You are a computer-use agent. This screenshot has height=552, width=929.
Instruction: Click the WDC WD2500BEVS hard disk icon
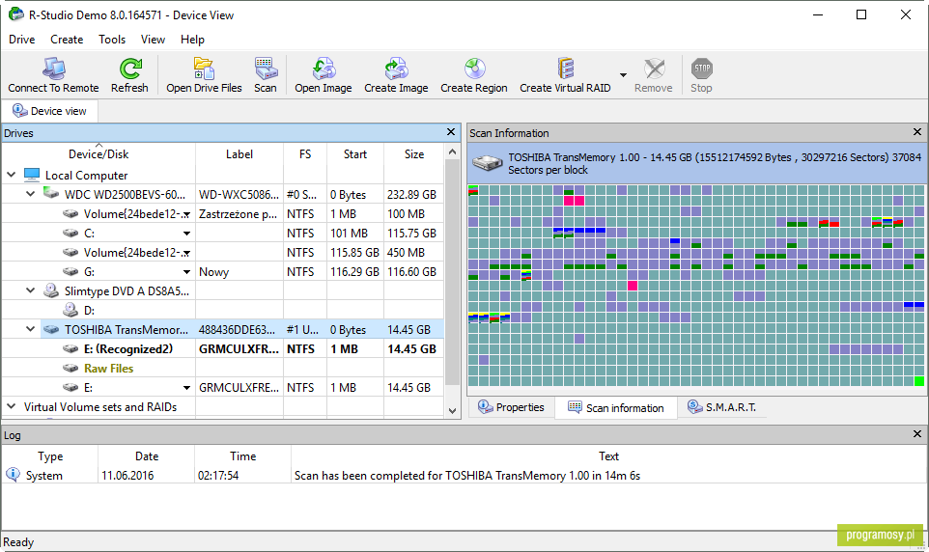tap(51, 193)
